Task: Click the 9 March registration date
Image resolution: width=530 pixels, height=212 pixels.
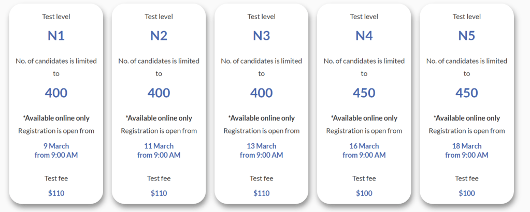Action: [56, 146]
